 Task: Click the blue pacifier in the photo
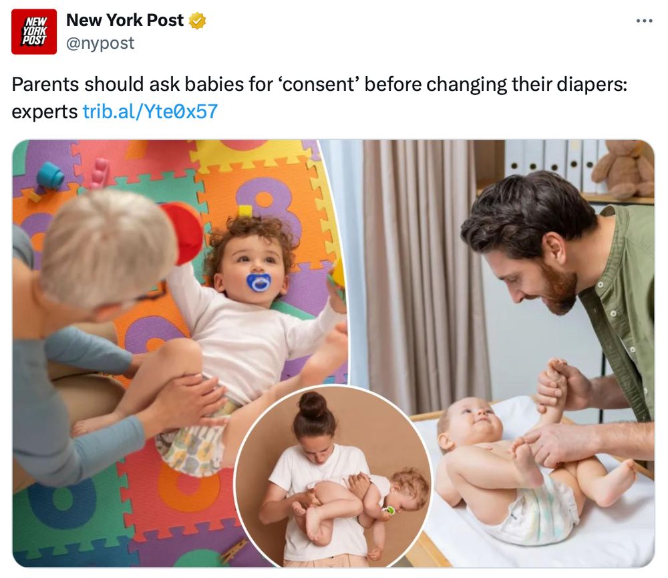pos(258,283)
